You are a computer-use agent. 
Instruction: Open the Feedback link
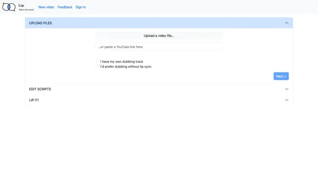(65, 7)
